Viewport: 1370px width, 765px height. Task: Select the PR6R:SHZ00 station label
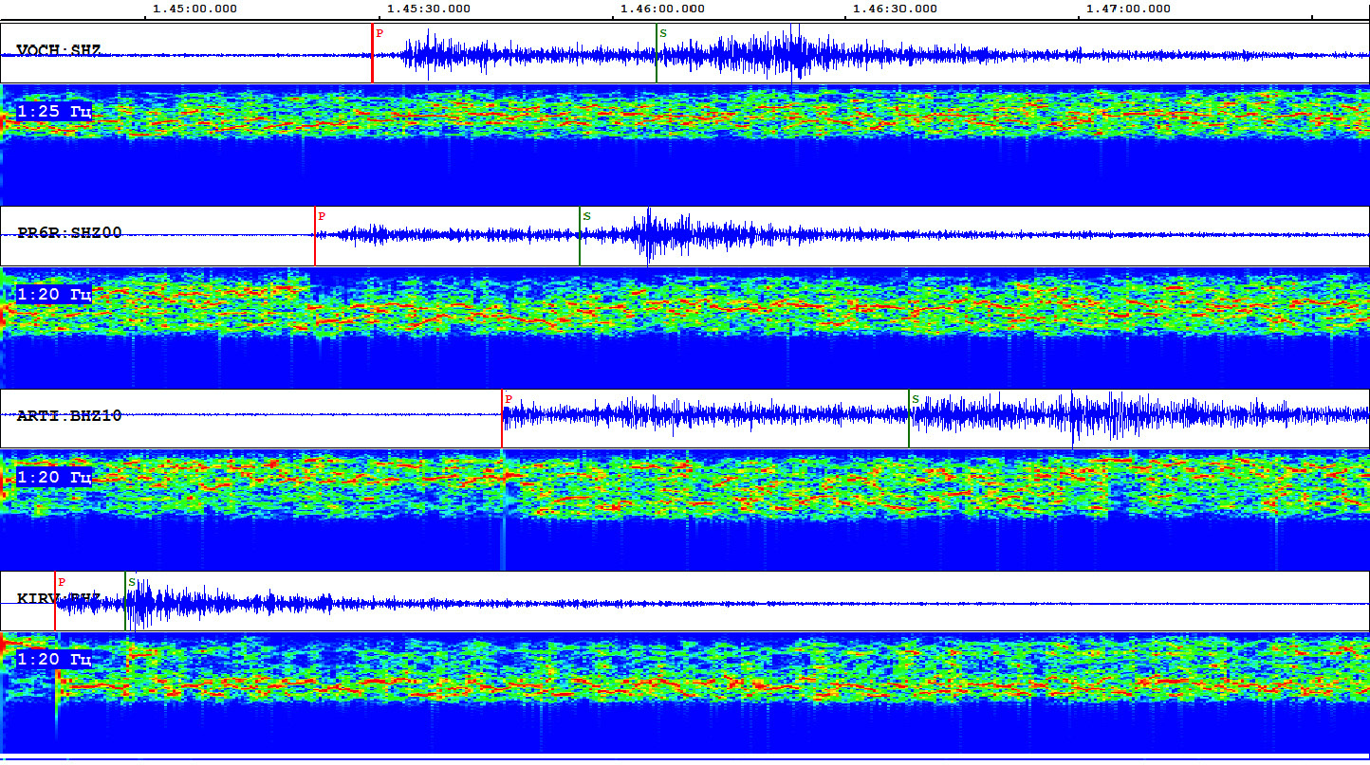point(69,233)
